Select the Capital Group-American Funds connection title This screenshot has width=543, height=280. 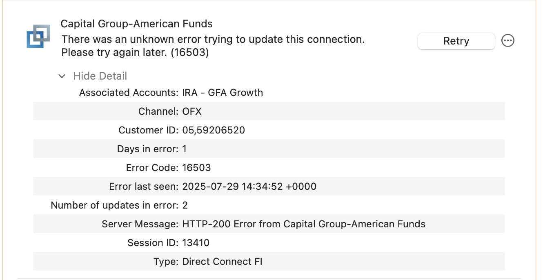coord(136,24)
